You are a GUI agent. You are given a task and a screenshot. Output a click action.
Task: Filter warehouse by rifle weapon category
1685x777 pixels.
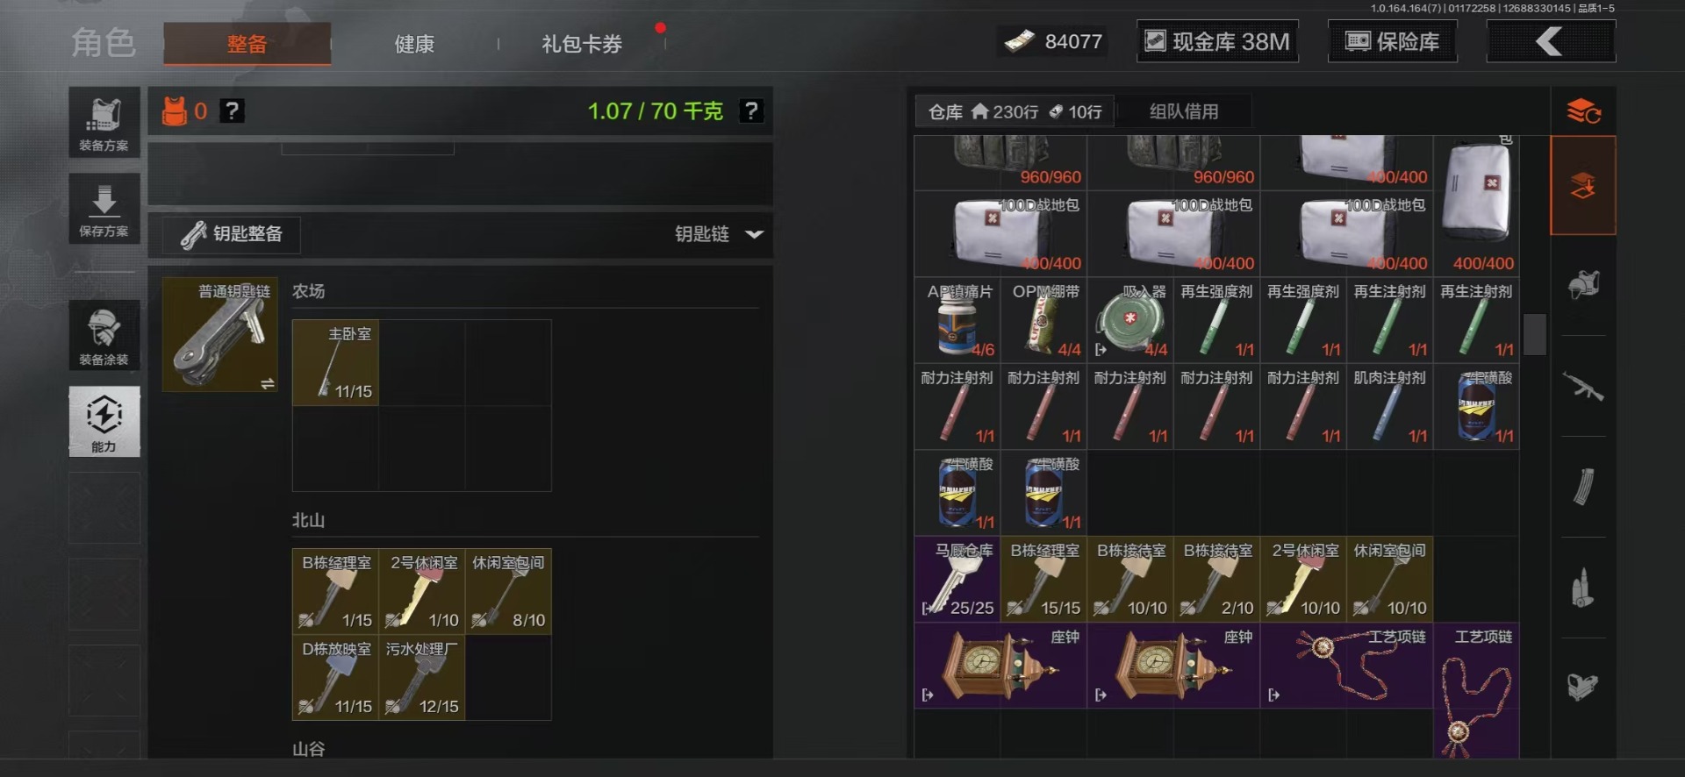(1583, 386)
